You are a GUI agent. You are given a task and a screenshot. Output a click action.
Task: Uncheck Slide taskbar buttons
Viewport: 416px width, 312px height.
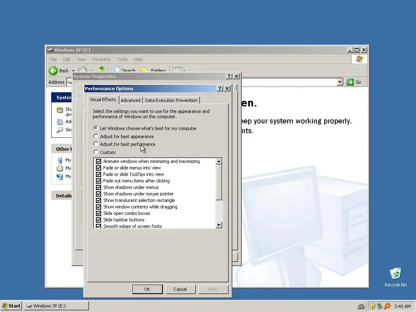coord(98,220)
